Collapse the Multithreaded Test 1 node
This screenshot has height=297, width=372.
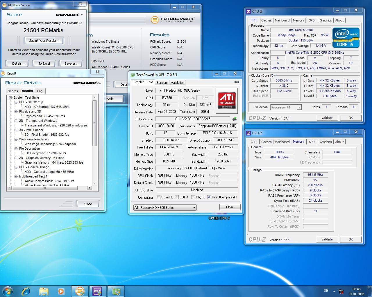pos(16,177)
